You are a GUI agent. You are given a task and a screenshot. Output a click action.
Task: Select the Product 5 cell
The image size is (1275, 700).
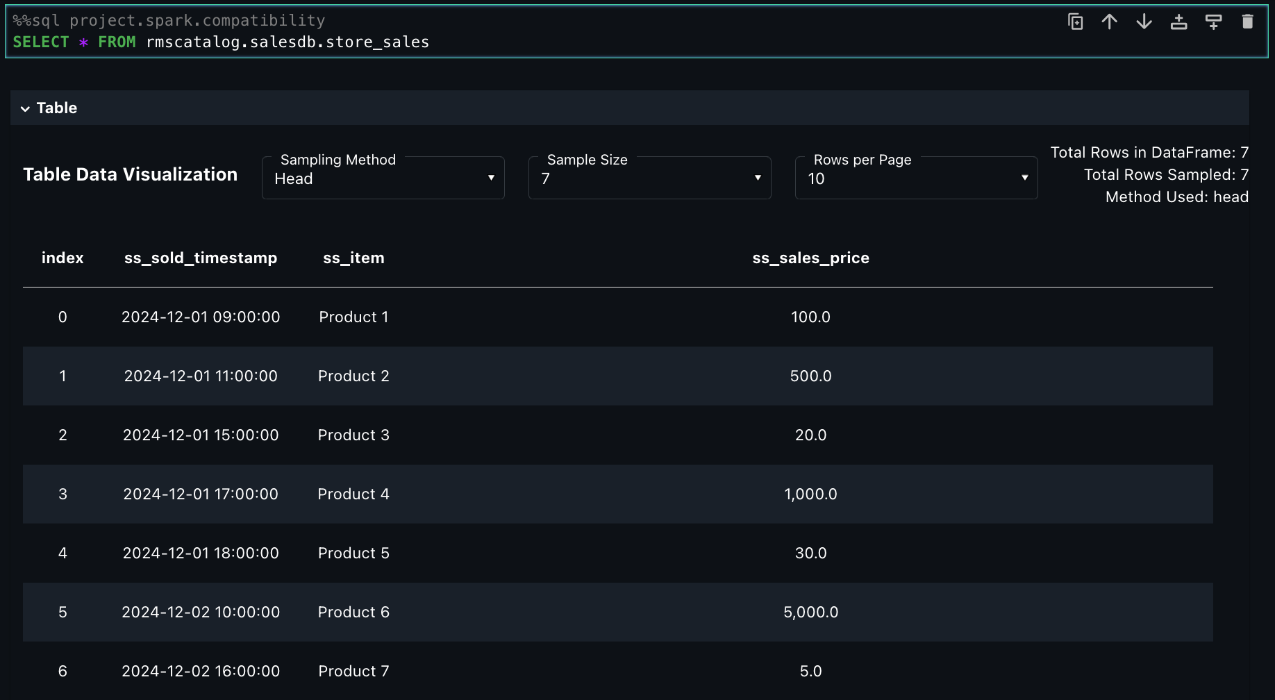click(353, 553)
